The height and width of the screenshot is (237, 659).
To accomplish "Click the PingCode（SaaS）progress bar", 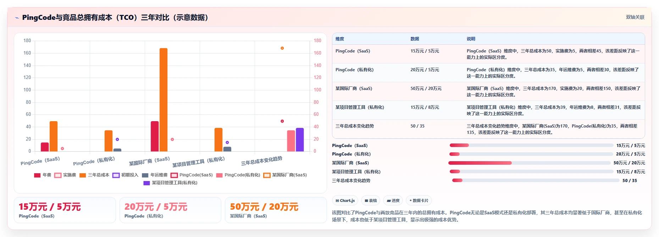I will click(x=531, y=145).
